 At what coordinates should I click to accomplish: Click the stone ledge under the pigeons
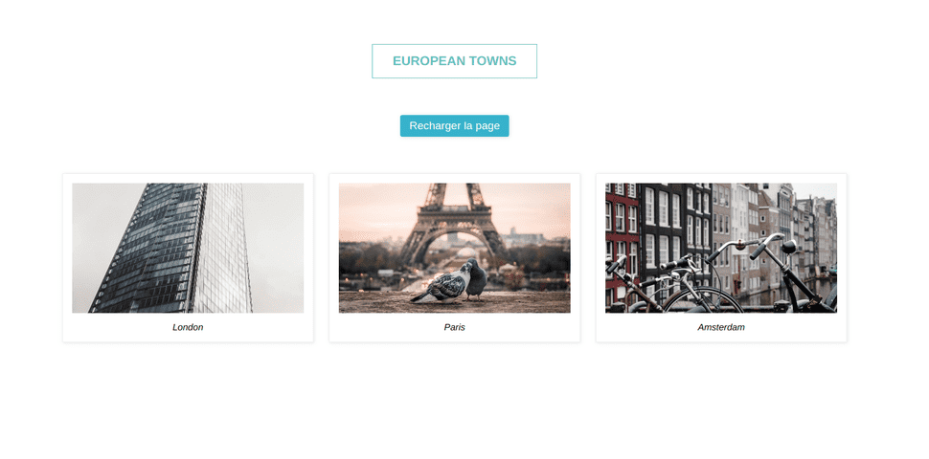(454, 303)
